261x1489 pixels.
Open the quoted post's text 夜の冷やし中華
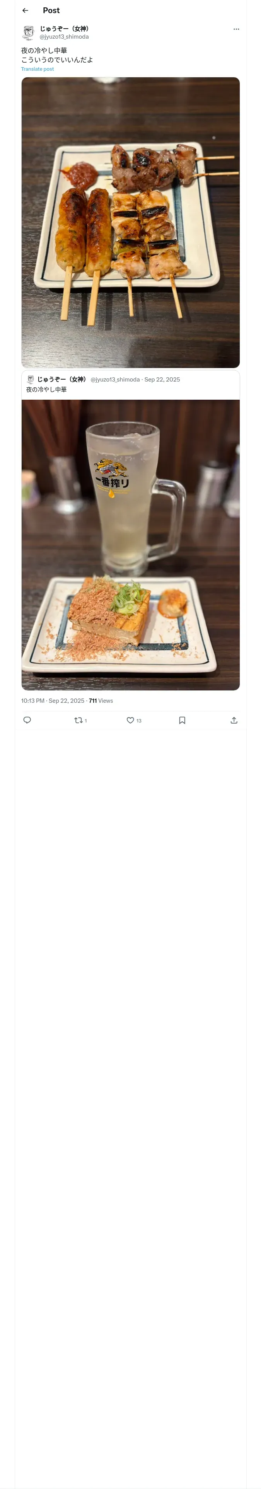pos(46,390)
